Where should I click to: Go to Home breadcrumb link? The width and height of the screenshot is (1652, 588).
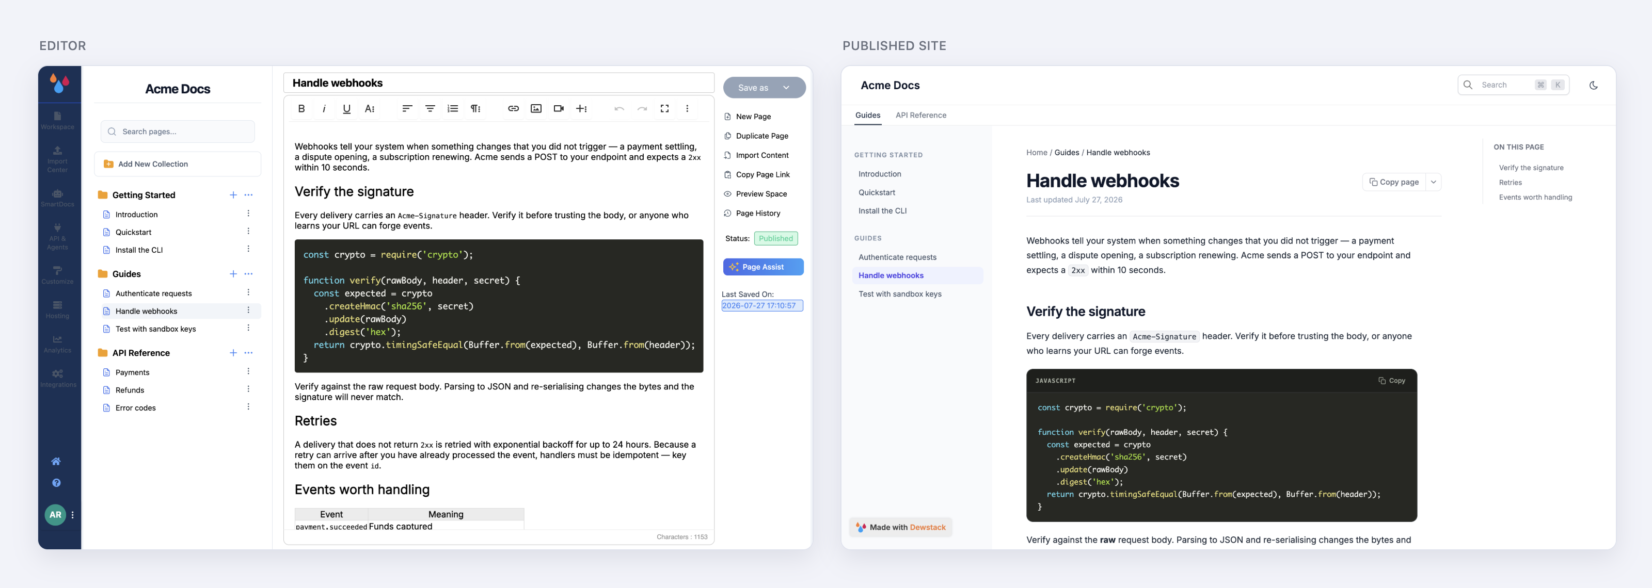tap(1036, 153)
